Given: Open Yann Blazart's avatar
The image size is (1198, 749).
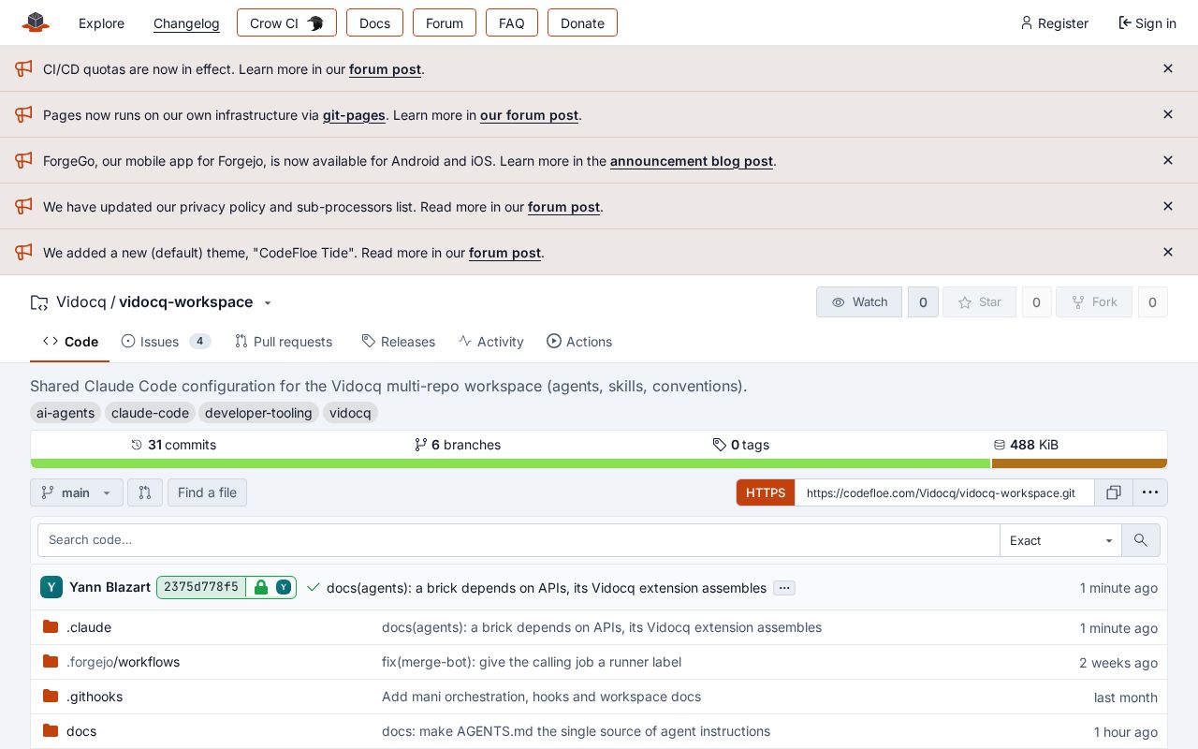Looking at the screenshot, I should (51, 587).
